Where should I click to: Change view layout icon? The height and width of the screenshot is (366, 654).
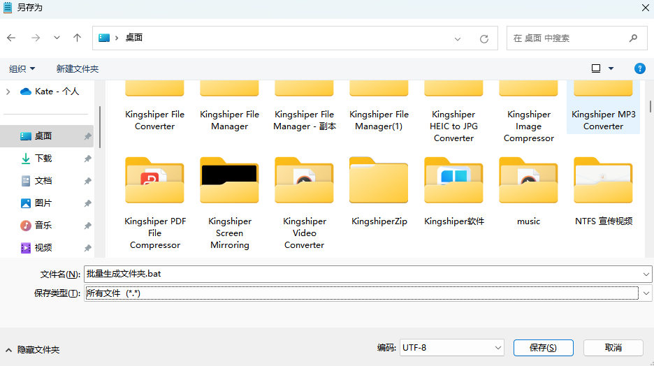596,68
